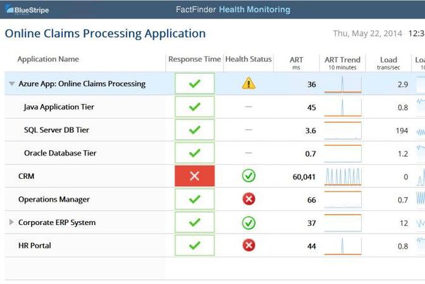Select the HR Portal application name
Image resolution: width=425 pixels, height=284 pixels.
click(x=35, y=246)
